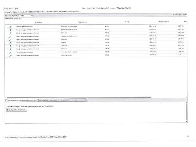
Task: Click the Startpagina breadcrumb link
Action: tap(8, 12)
